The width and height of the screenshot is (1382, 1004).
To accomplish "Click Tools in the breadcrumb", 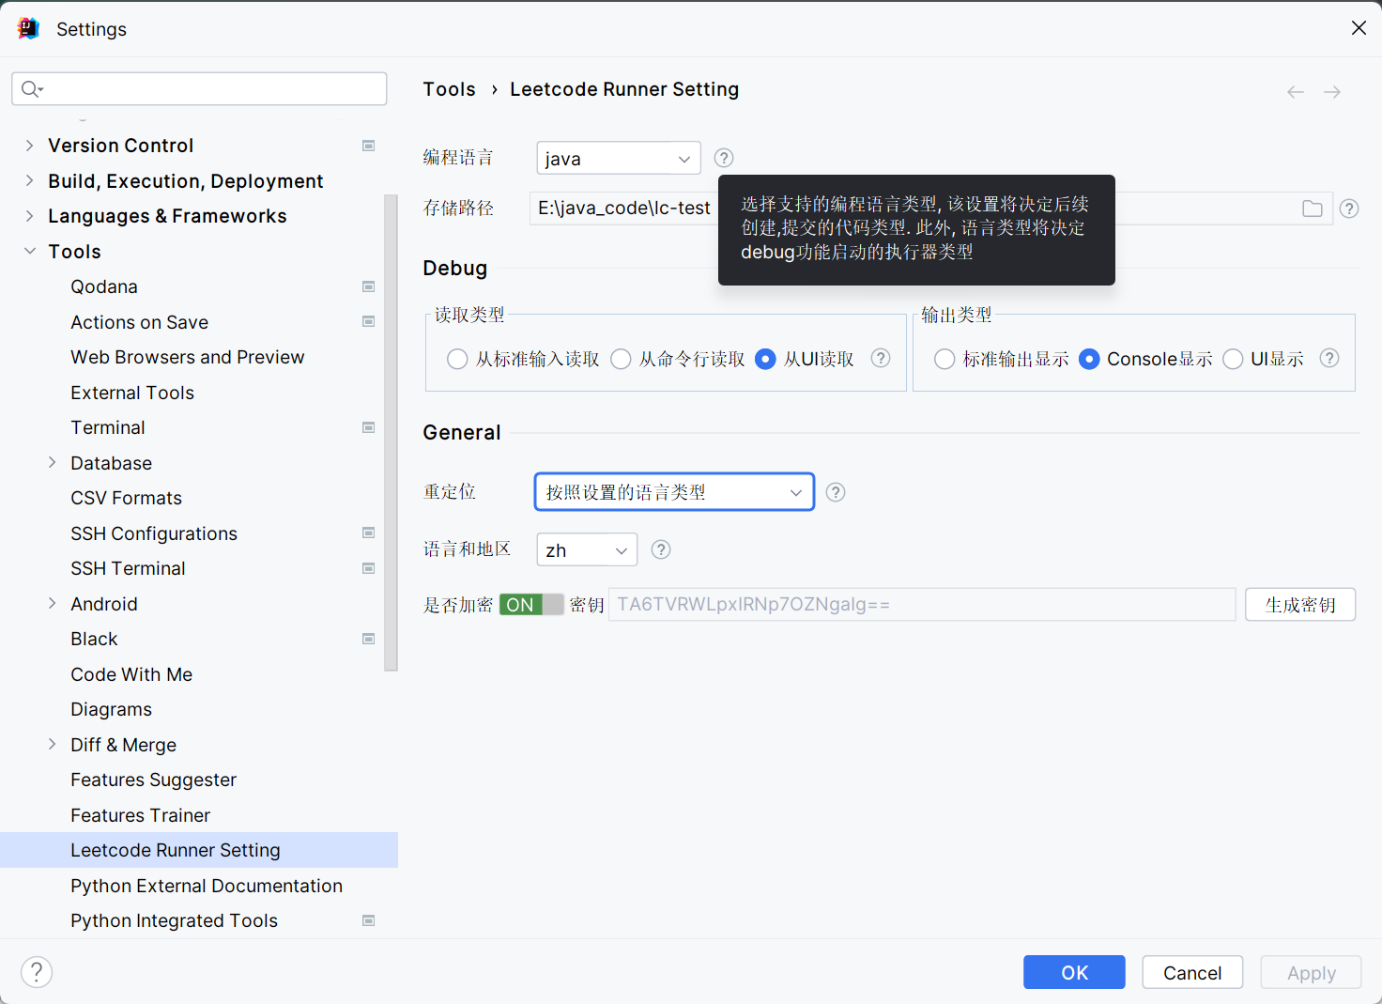I will pyautogui.click(x=449, y=89).
